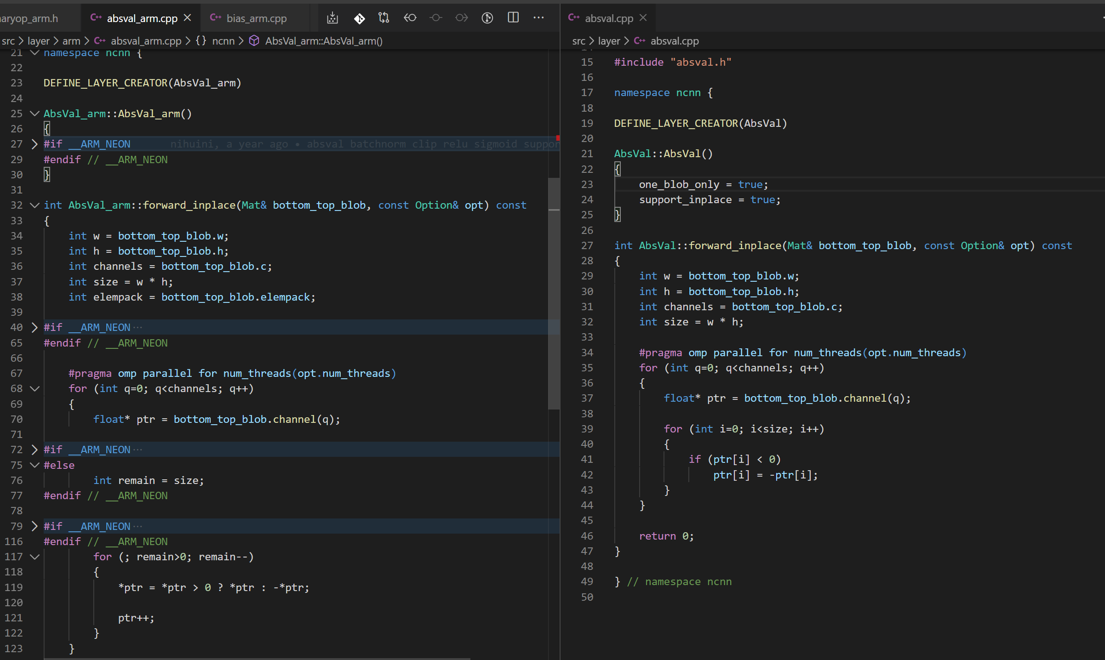Collapse the for loop fold at line 68
The height and width of the screenshot is (660, 1105).
34,388
